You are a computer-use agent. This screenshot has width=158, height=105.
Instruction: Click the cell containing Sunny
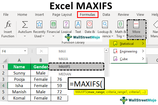[x=19, y=73]
